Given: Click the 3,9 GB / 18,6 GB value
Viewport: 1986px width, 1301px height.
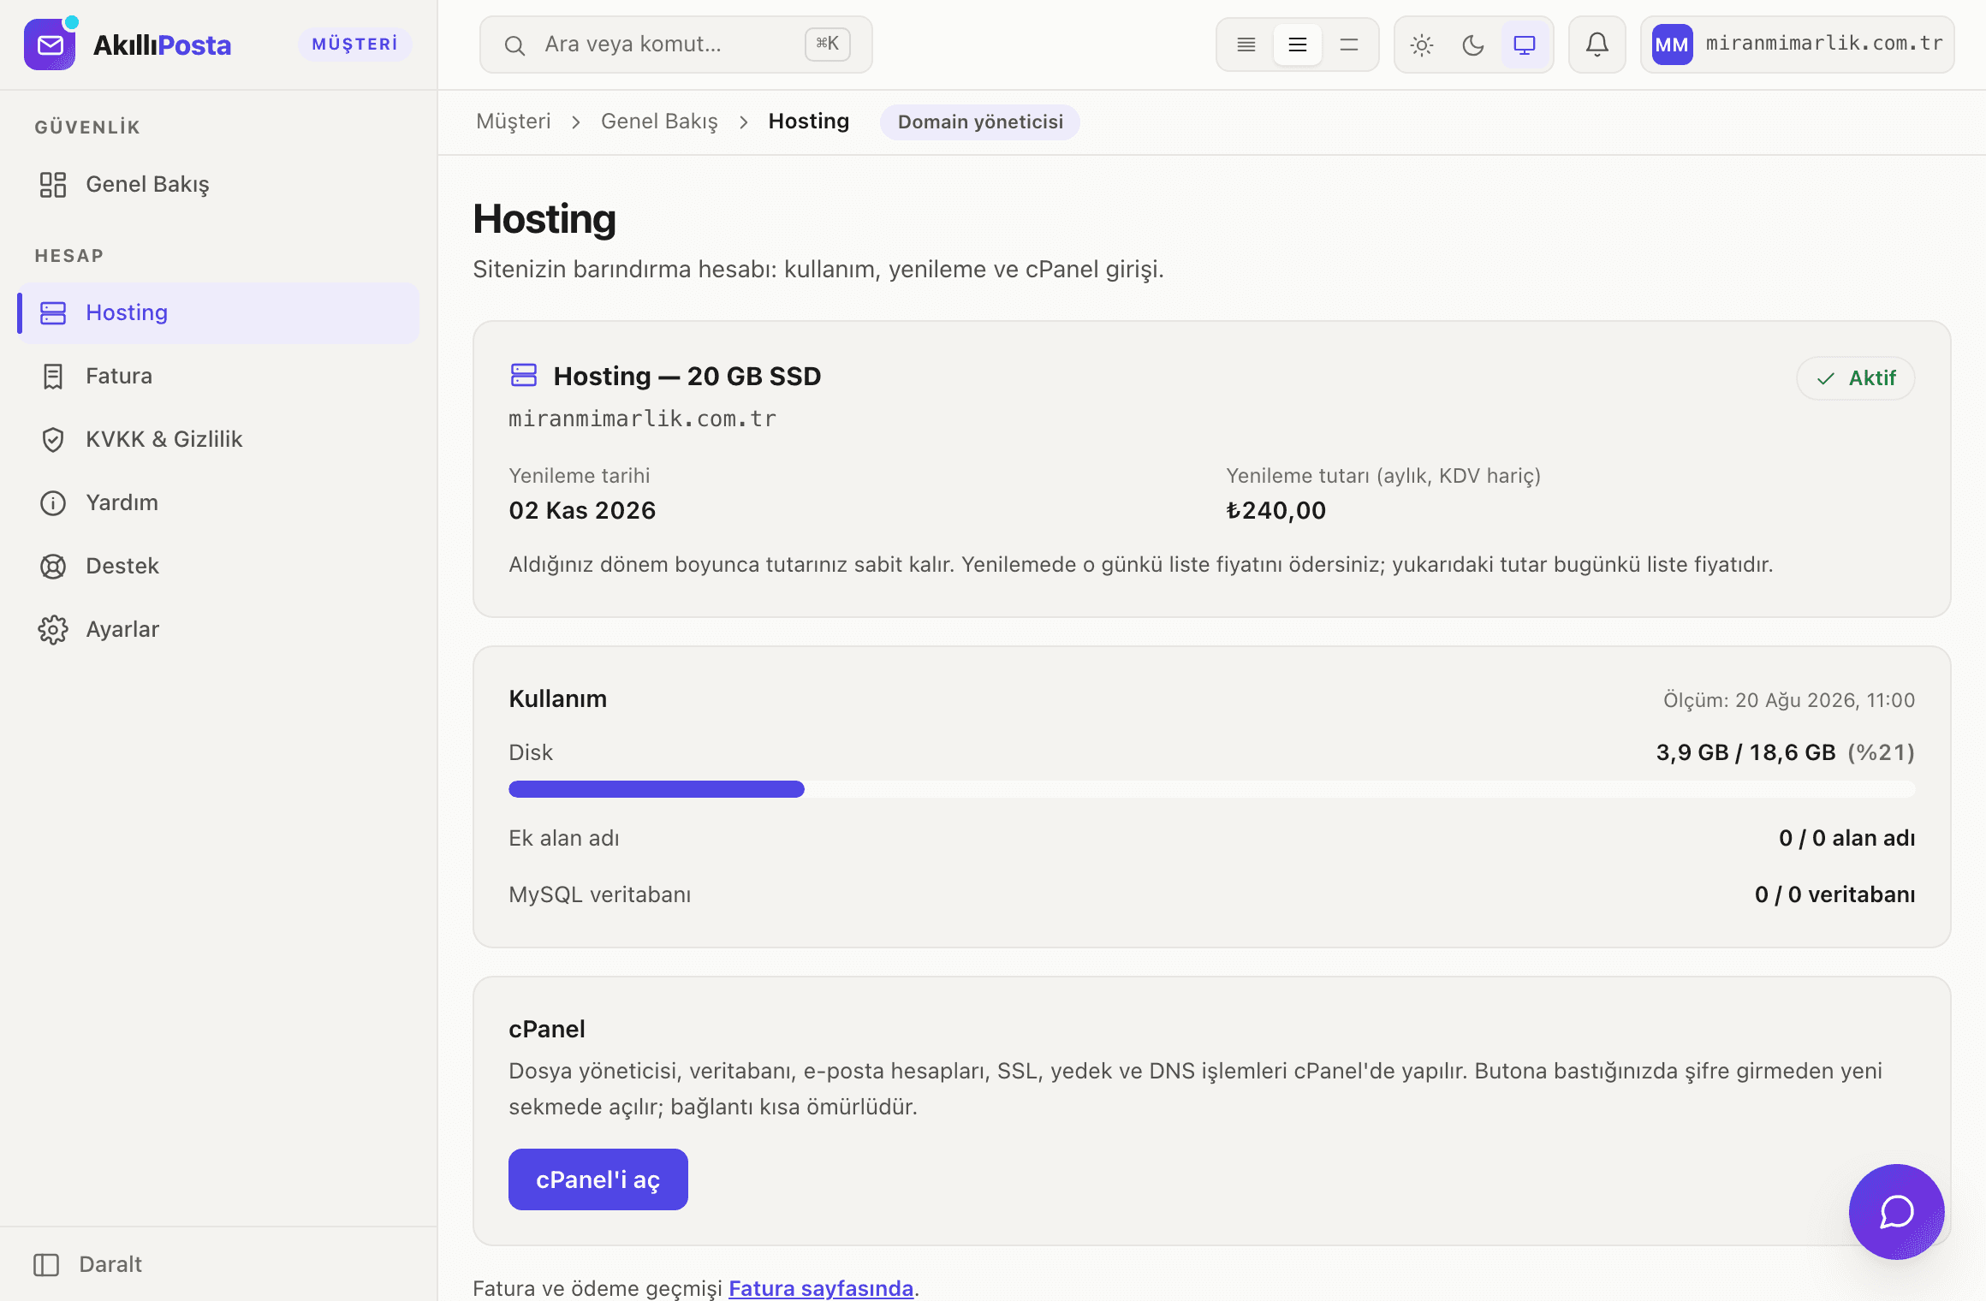Looking at the screenshot, I should (x=1745, y=753).
